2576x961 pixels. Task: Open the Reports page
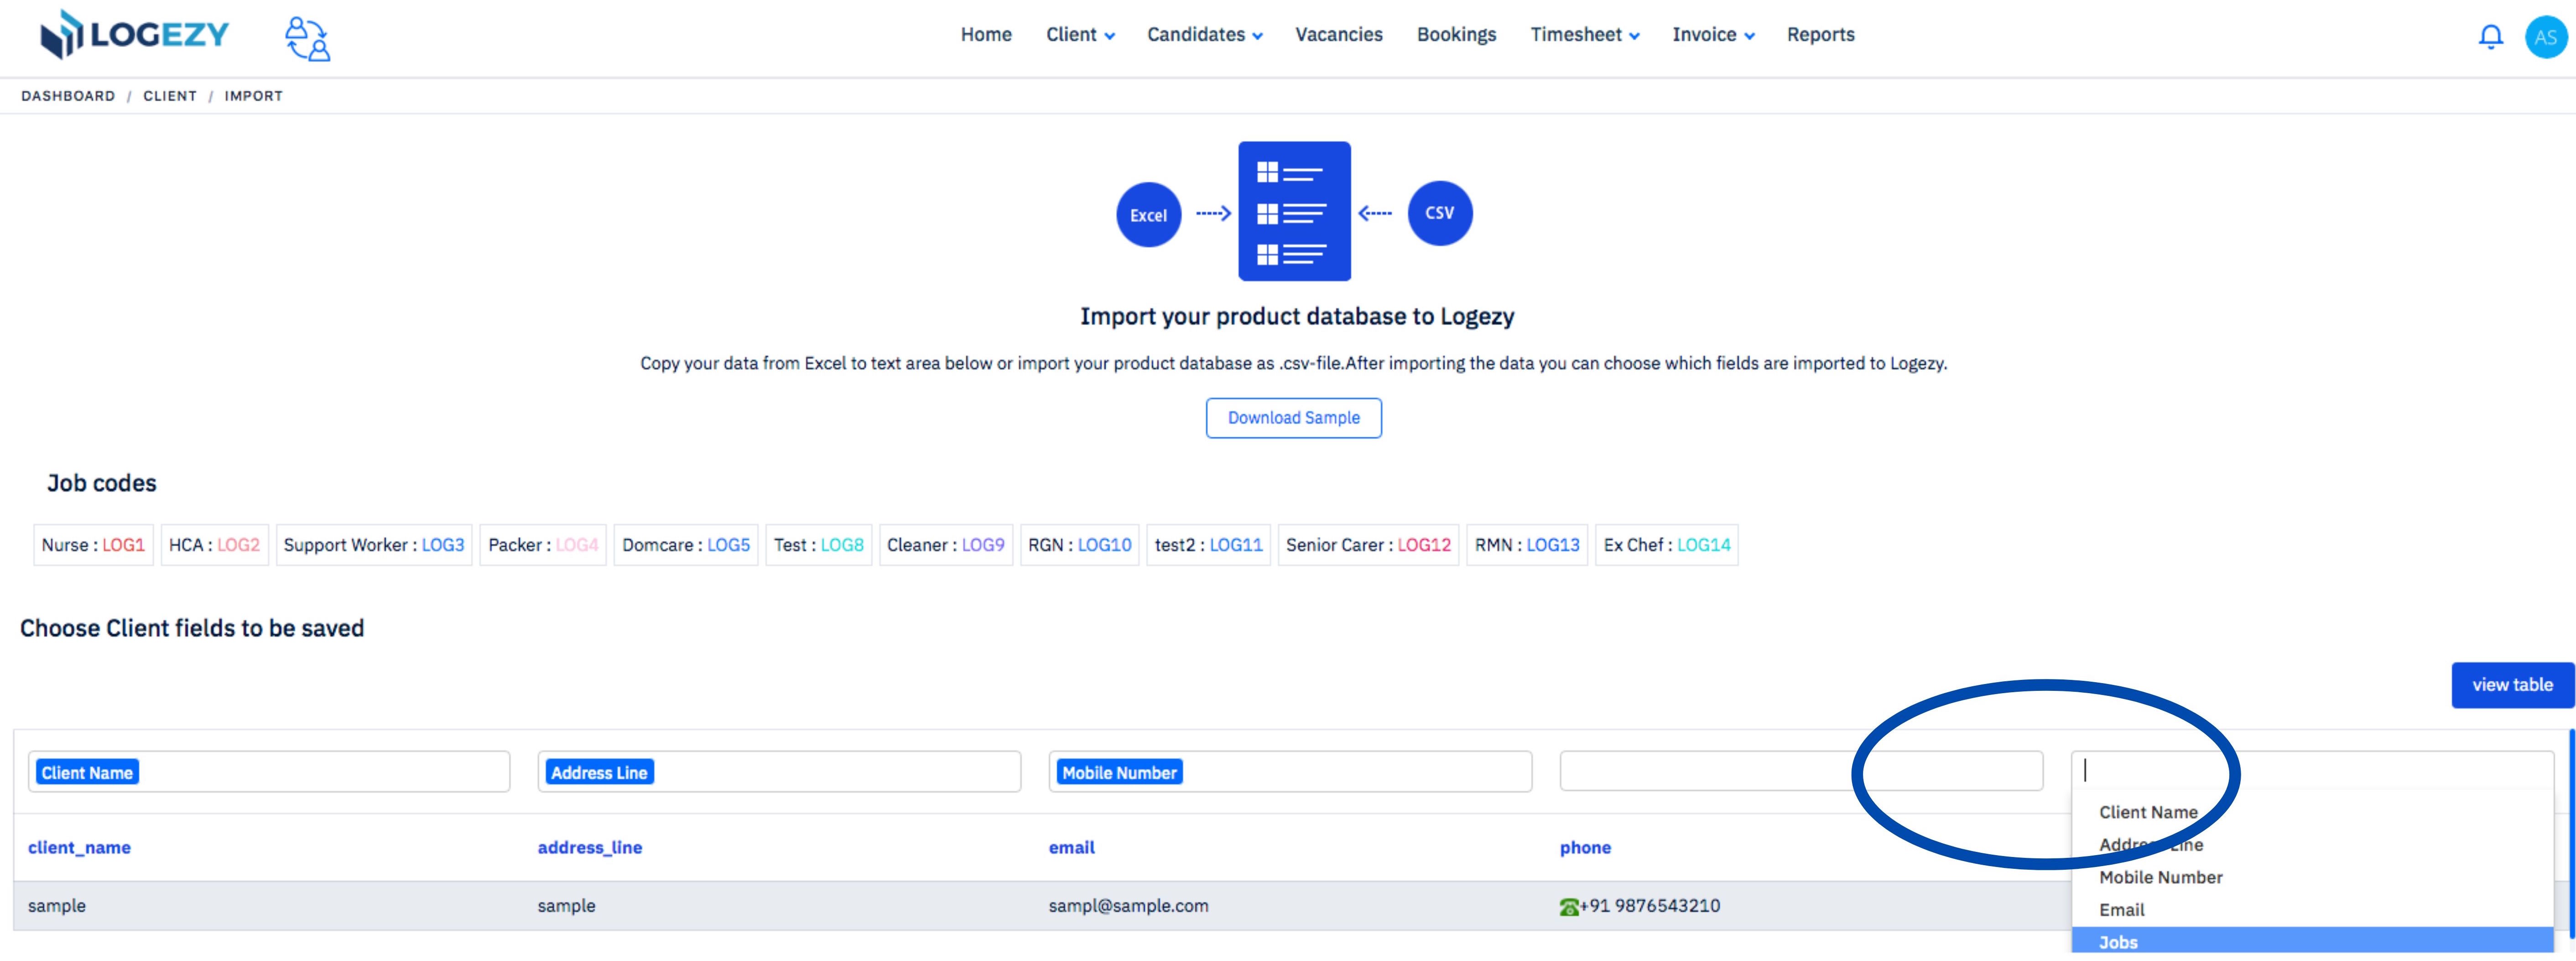pyautogui.click(x=1820, y=35)
